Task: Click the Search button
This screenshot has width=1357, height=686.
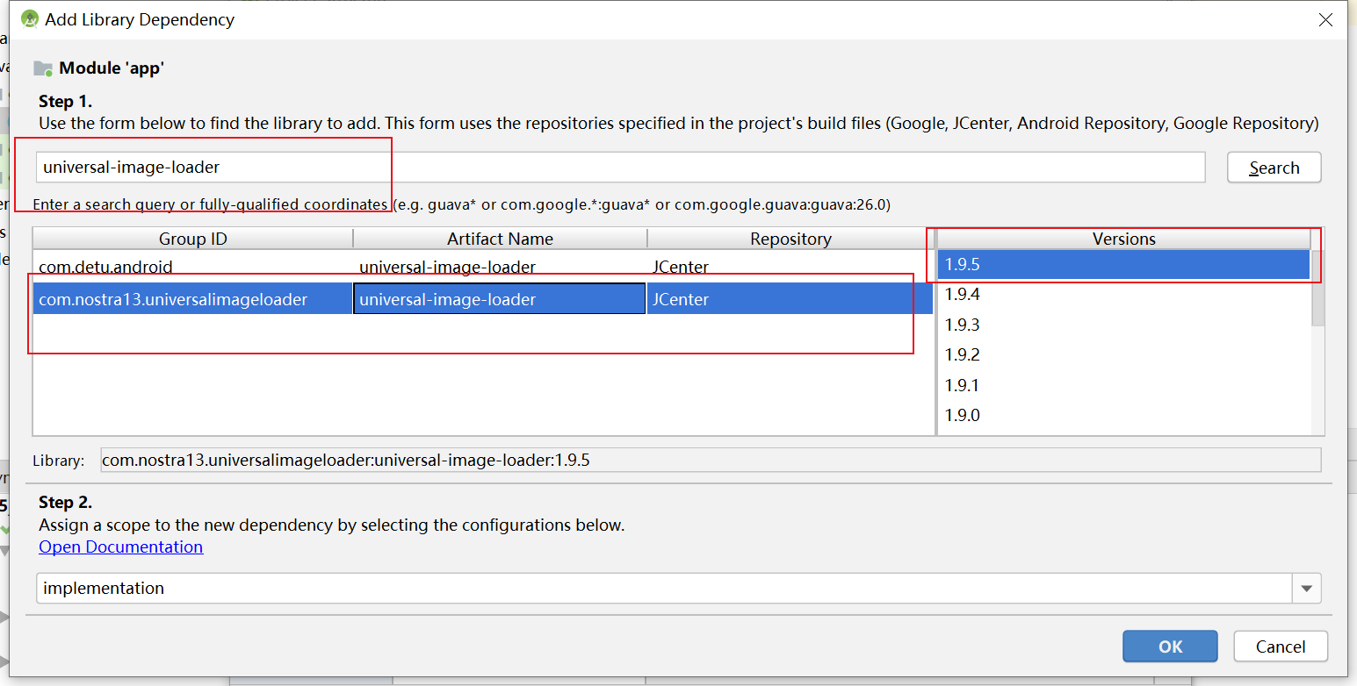Action: tap(1274, 167)
